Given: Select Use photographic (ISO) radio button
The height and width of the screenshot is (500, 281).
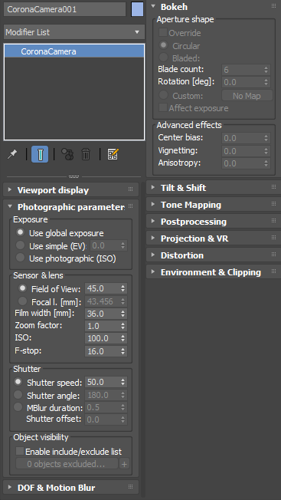Looking at the screenshot, I should click(x=21, y=258).
